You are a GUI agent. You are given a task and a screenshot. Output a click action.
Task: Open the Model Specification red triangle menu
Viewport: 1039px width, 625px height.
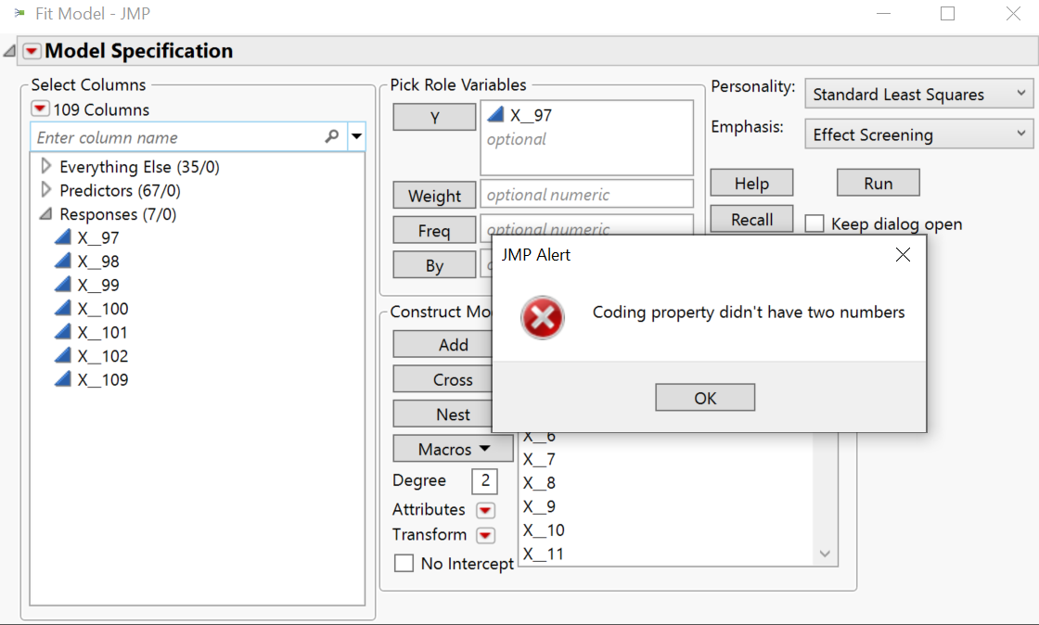(32, 52)
